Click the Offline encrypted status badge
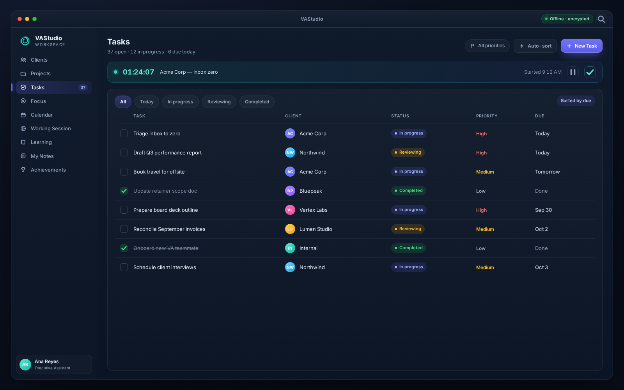 (x=567, y=19)
